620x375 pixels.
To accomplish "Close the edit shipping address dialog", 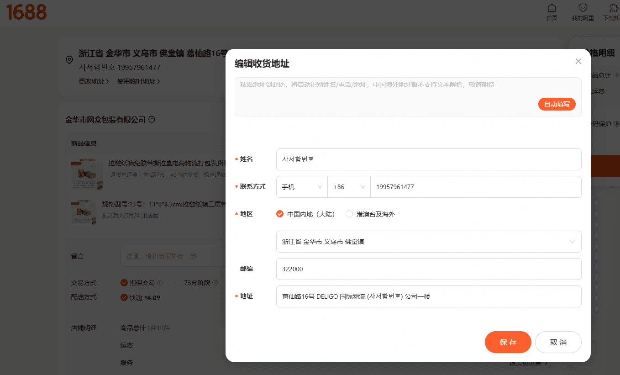I will (x=578, y=61).
